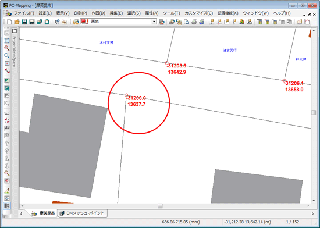
Task: Click the help pointer icon in toolbar
Action: tap(57, 22)
